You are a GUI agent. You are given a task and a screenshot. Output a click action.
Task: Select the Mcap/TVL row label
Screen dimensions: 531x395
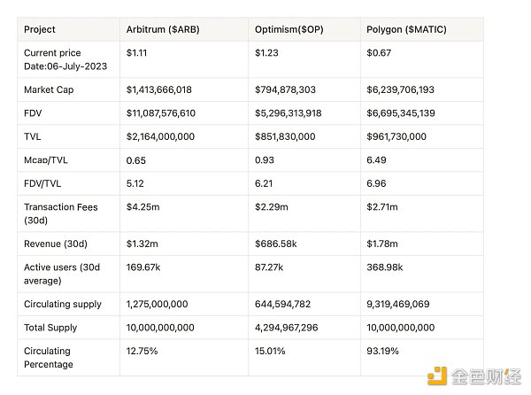click(46, 160)
